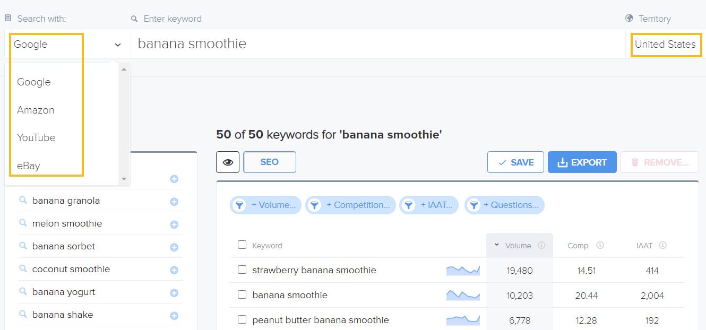The width and height of the screenshot is (706, 330).
Task: Select Amazon from the search engine list
Action: pos(35,110)
